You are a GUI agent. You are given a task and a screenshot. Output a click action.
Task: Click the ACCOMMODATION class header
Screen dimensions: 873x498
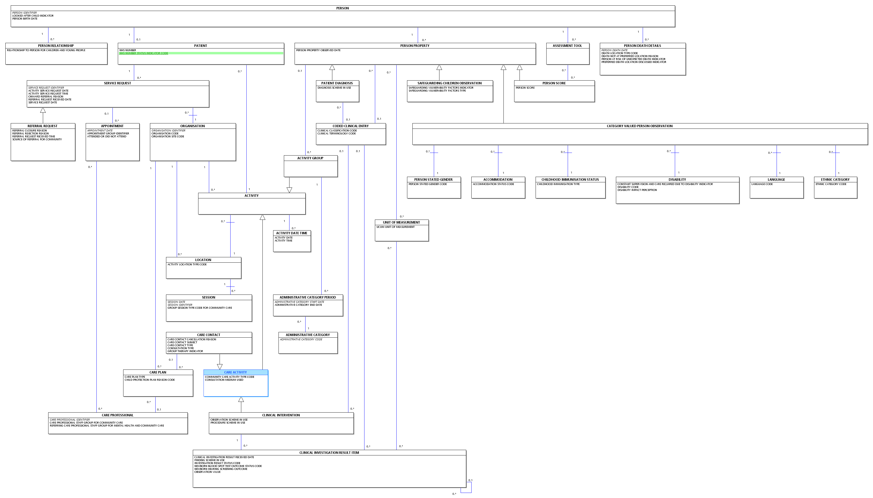498,180
